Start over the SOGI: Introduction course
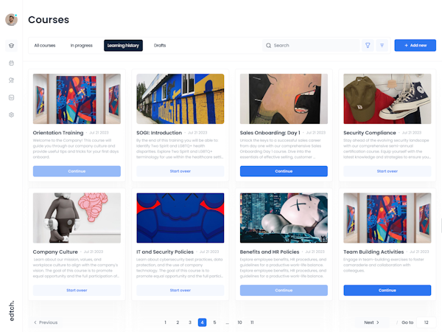This screenshot has height=332, width=442. 180,171
